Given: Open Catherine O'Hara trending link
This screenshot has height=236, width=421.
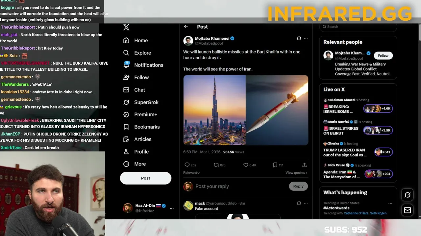Looking at the screenshot, I should (356, 213).
